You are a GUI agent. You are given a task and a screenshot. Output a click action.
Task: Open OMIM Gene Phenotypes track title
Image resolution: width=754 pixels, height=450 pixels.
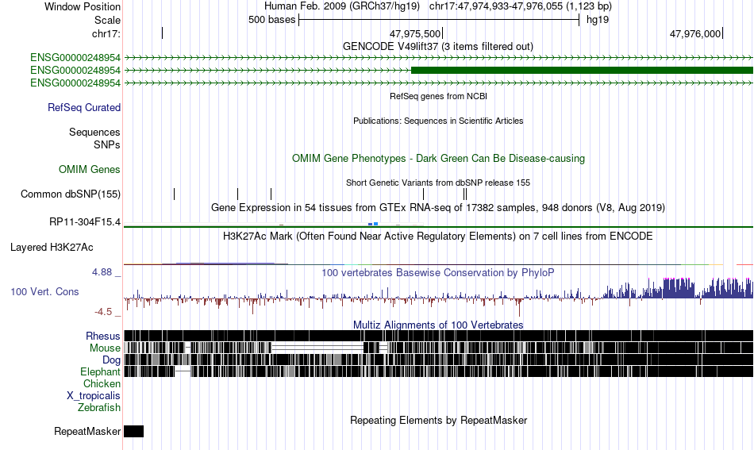[x=438, y=158]
